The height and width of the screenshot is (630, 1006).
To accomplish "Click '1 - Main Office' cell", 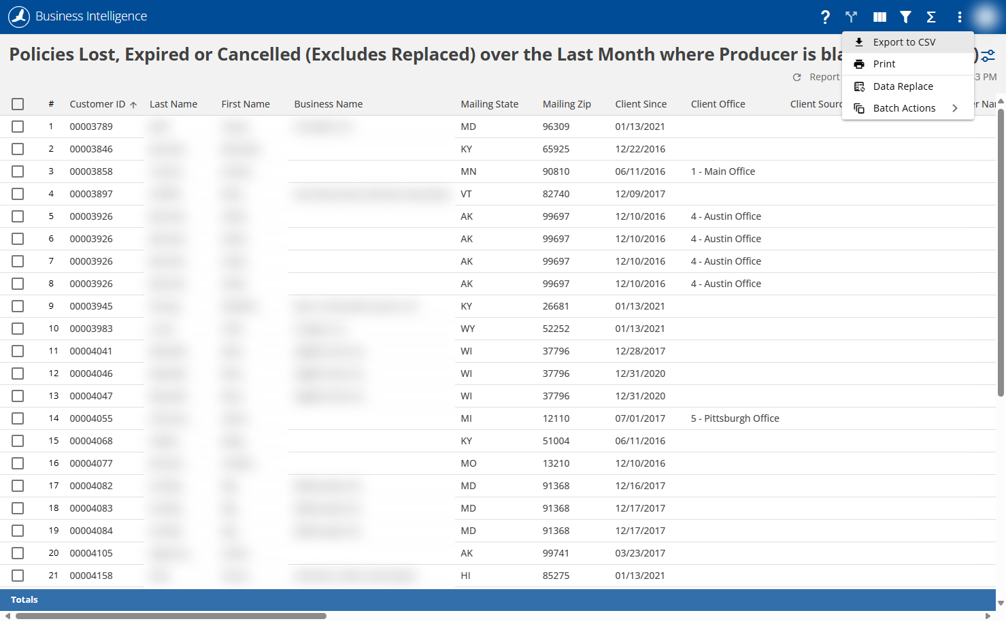I will (723, 171).
